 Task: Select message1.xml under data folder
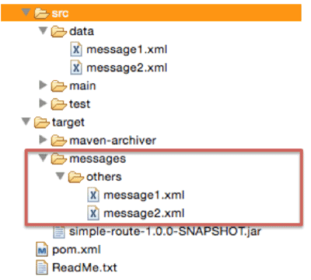tap(127, 50)
